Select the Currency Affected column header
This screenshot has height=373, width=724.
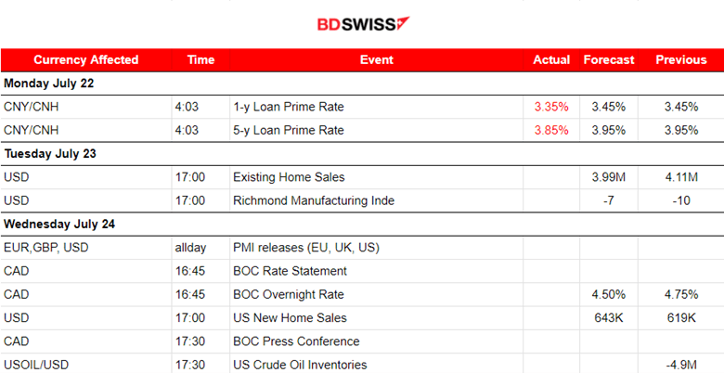pyautogui.click(x=86, y=59)
